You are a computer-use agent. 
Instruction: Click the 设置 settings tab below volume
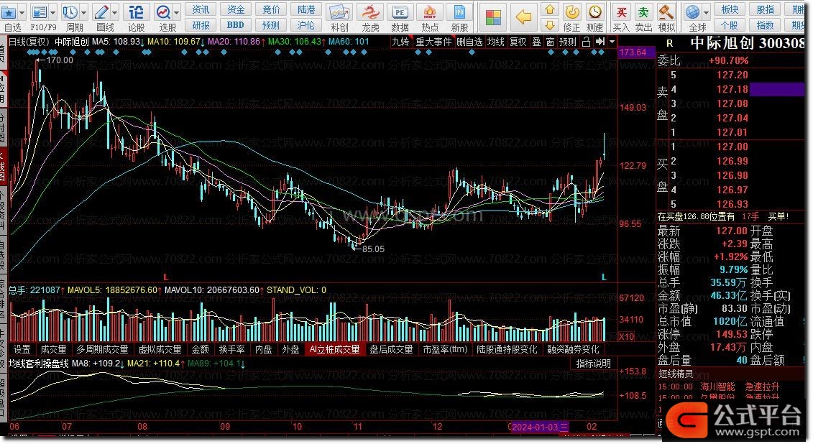tap(22, 350)
